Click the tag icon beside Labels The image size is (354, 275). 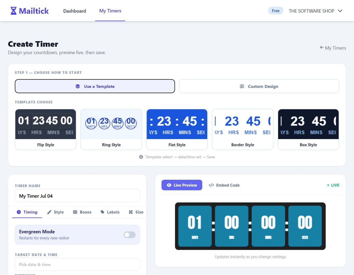click(x=102, y=212)
